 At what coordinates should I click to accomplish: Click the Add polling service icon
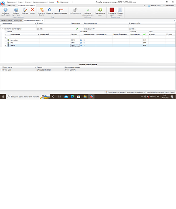click(x=5, y=10)
